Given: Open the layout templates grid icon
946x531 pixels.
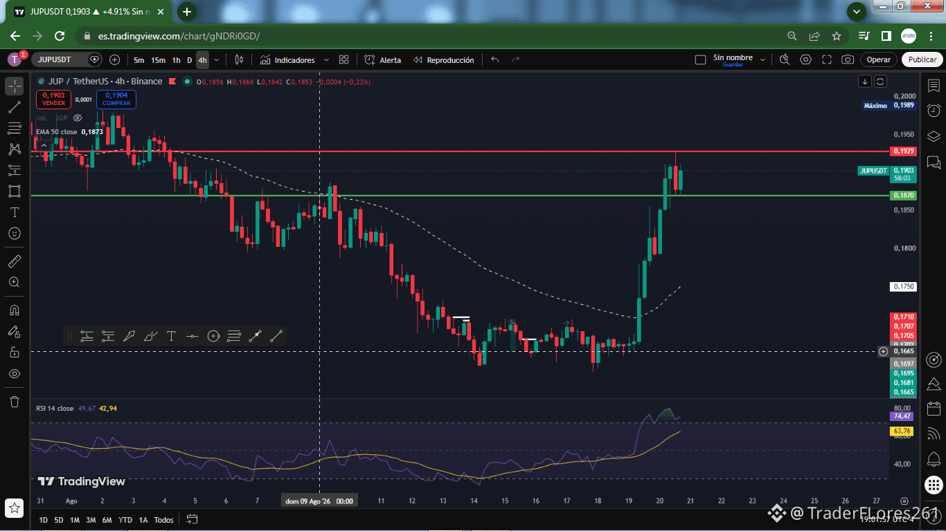Looking at the screenshot, I should pos(343,60).
